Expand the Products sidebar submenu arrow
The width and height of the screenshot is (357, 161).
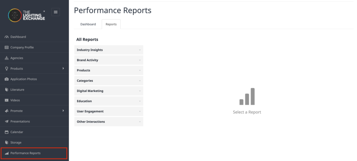tap(63, 69)
